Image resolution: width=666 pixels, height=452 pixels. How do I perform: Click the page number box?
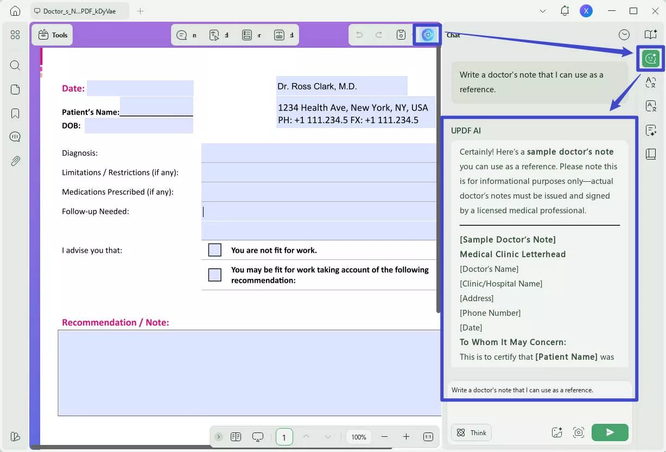pos(284,437)
